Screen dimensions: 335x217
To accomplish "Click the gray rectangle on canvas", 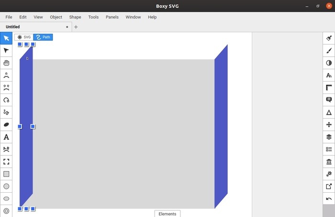I will pyautogui.click(x=123, y=134).
